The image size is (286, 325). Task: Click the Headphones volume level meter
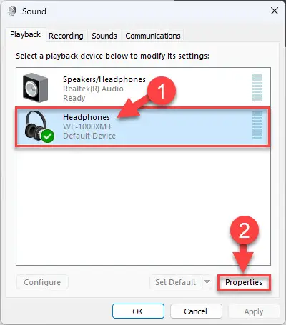[x=257, y=125]
